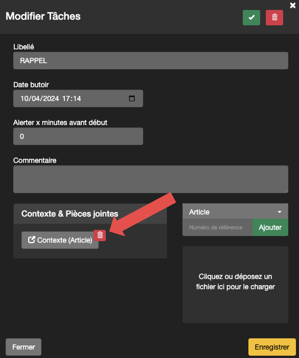Click the file upload drop zone
This screenshot has height=358, width=299.
[x=235, y=284]
